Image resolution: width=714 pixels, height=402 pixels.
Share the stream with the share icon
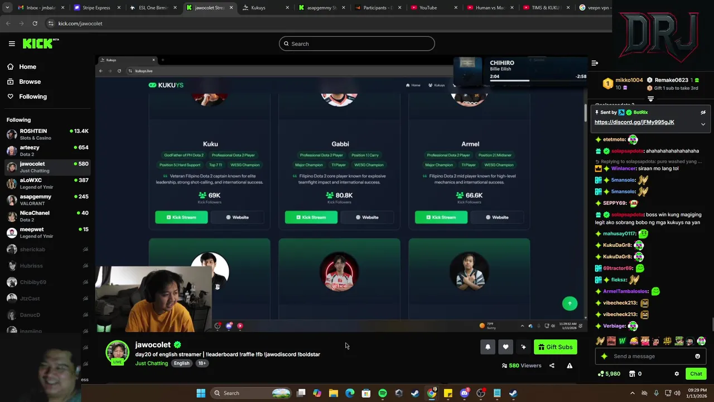(x=552, y=366)
